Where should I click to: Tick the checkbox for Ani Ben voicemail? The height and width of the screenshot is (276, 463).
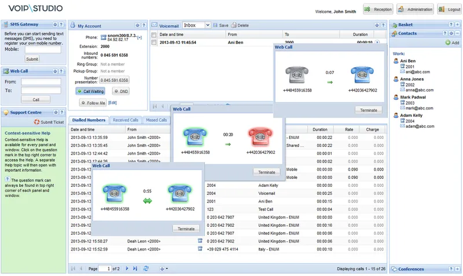[154, 42]
